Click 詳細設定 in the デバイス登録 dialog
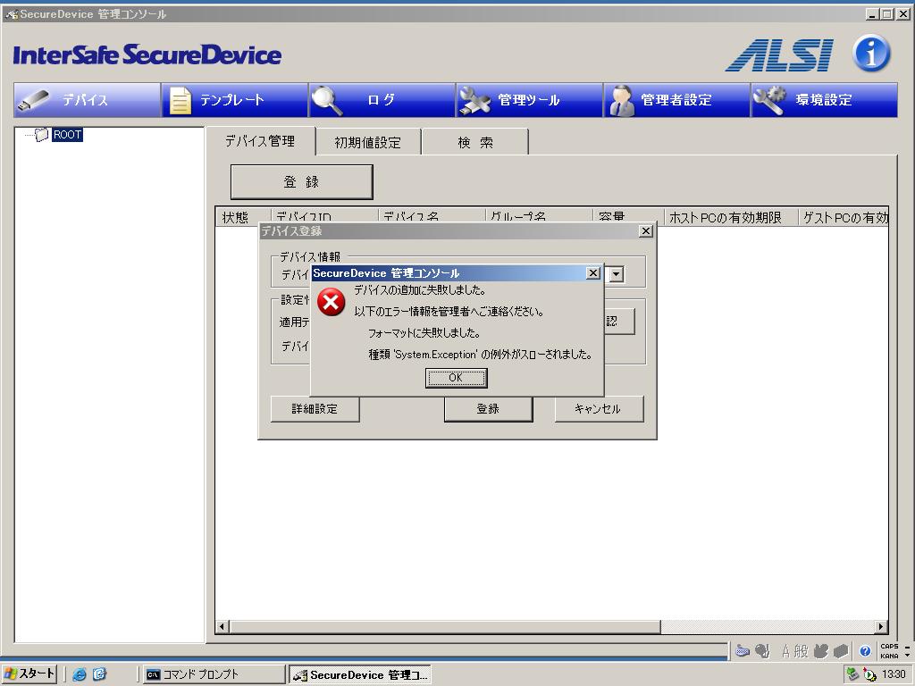The image size is (915, 686). 315,409
